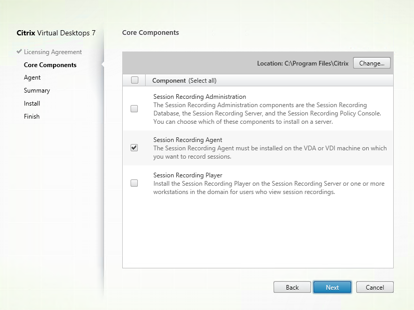Viewport: 414px width, 310px height.
Task: Open the Licensing Agreement step
Action: point(53,52)
